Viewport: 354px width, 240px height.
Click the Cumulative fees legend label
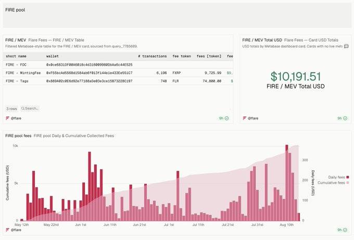point(331,183)
